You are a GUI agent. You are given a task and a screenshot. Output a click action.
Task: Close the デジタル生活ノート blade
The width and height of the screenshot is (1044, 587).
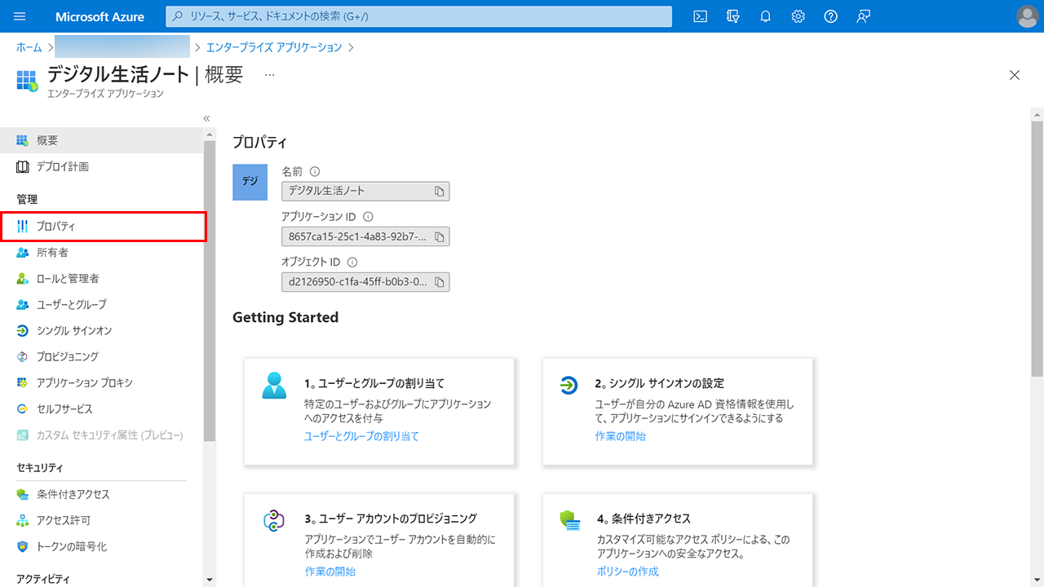(x=1015, y=75)
